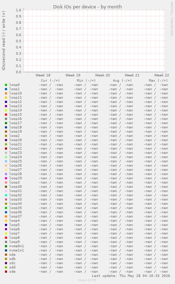Select the loop34 legend label
Image resolution: width=175 pixels, height=284 pixels.
tap(15, 204)
